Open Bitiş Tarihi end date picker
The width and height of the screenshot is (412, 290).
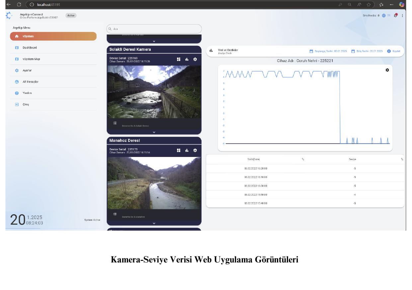coord(367,51)
